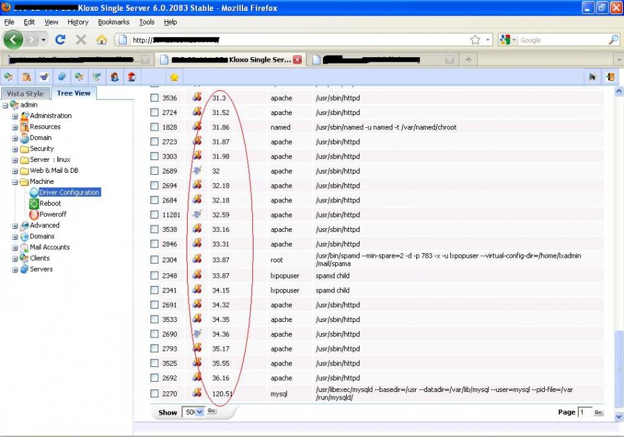Check the box for process 2270
Image resolution: width=624 pixels, height=437 pixels.
click(154, 393)
